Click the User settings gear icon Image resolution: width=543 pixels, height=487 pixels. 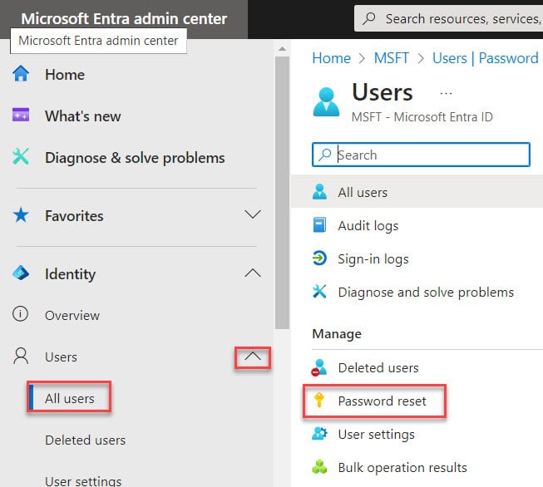pos(319,433)
